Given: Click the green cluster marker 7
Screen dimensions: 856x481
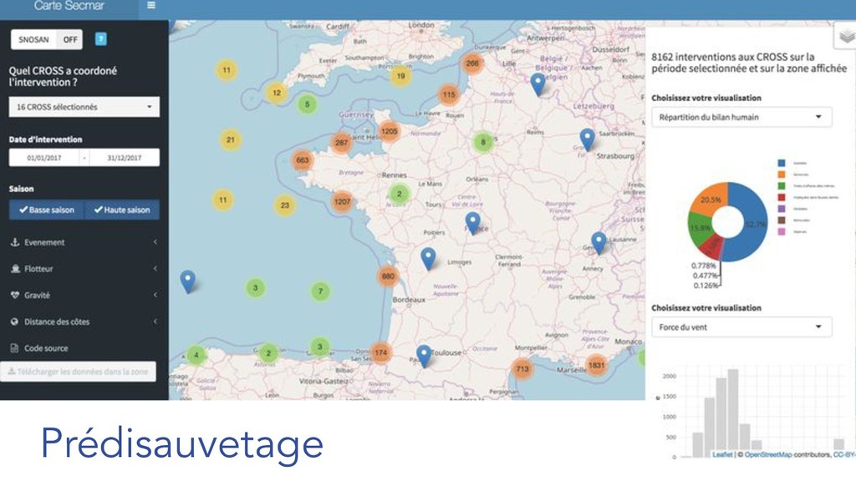Looking at the screenshot, I should pyautogui.click(x=320, y=291).
